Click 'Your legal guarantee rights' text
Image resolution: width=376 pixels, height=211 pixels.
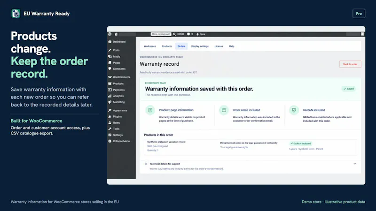(234, 147)
